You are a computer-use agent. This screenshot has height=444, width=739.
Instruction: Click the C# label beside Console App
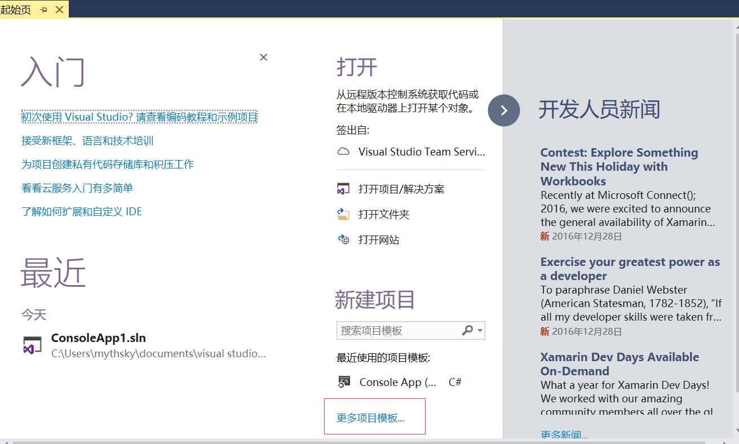pos(455,382)
